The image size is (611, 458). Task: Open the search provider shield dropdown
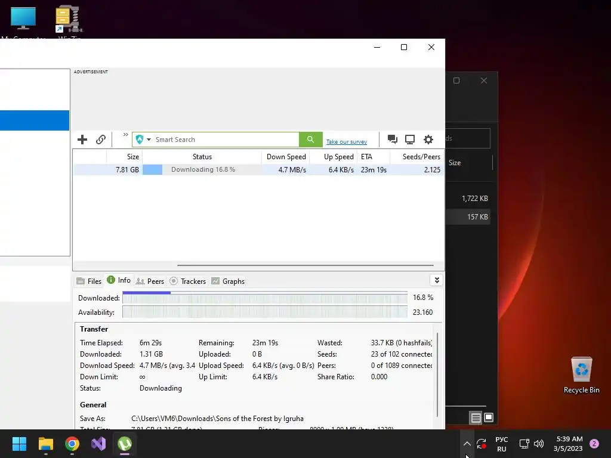coord(143,140)
